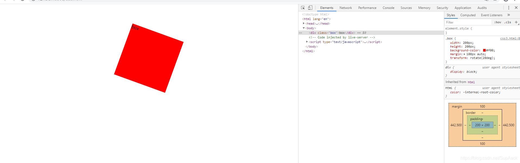Switch to the Memory tab
This screenshot has width=520, height=163.
coord(424,8)
